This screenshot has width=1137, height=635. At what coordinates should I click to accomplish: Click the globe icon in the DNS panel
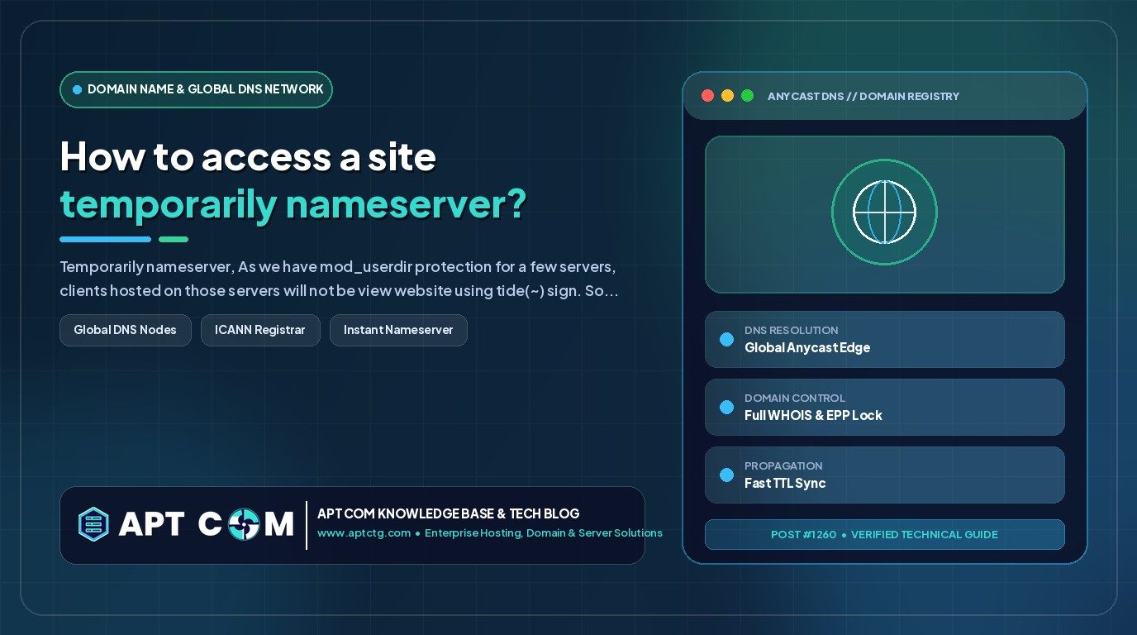point(884,212)
